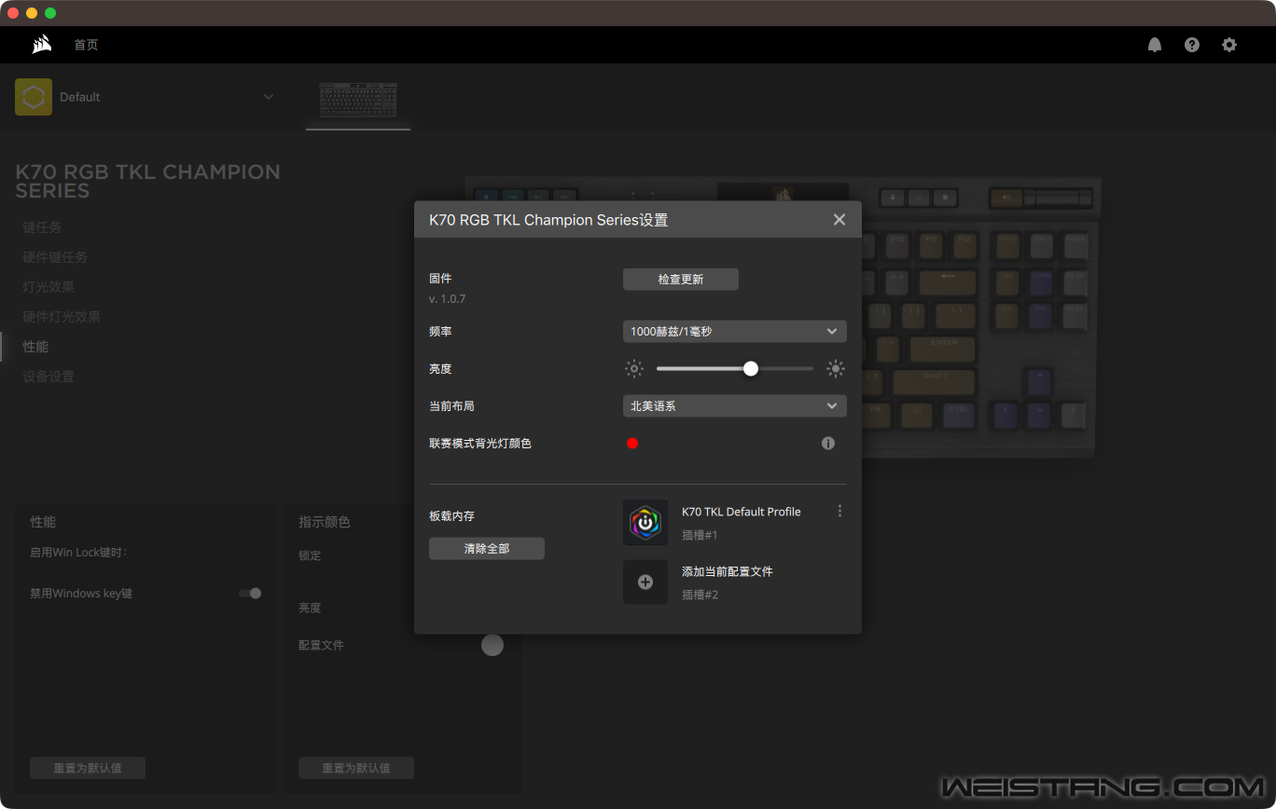The image size is (1276, 809).
Task: Open the notifications bell icon
Action: (x=1155, y=45)
